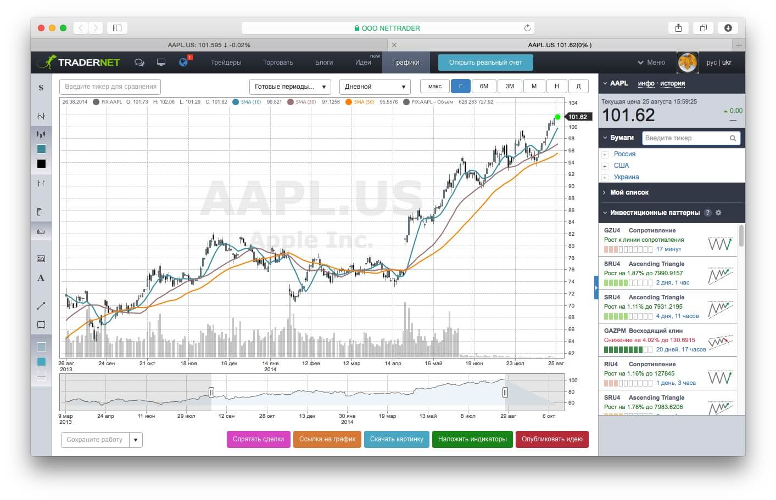
Task: Expand the 'США' tree node
Action: point(605,166)
